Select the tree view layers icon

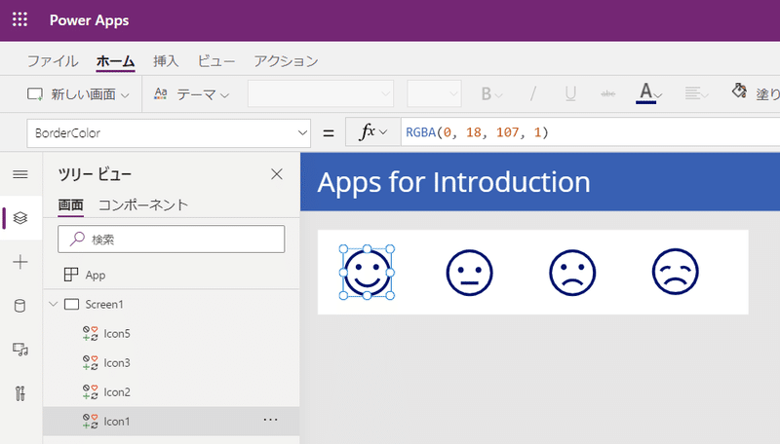[x=20, y=218]
